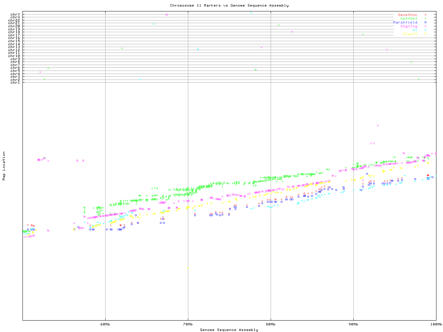Click the chart title at the top
Image resolution: width=443 pixels, height=332 pixels.
(x=229, y=6)
